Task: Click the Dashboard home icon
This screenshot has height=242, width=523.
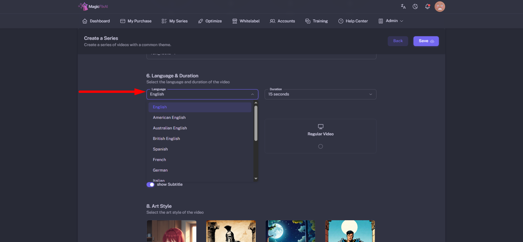Action: coord(85,21)
